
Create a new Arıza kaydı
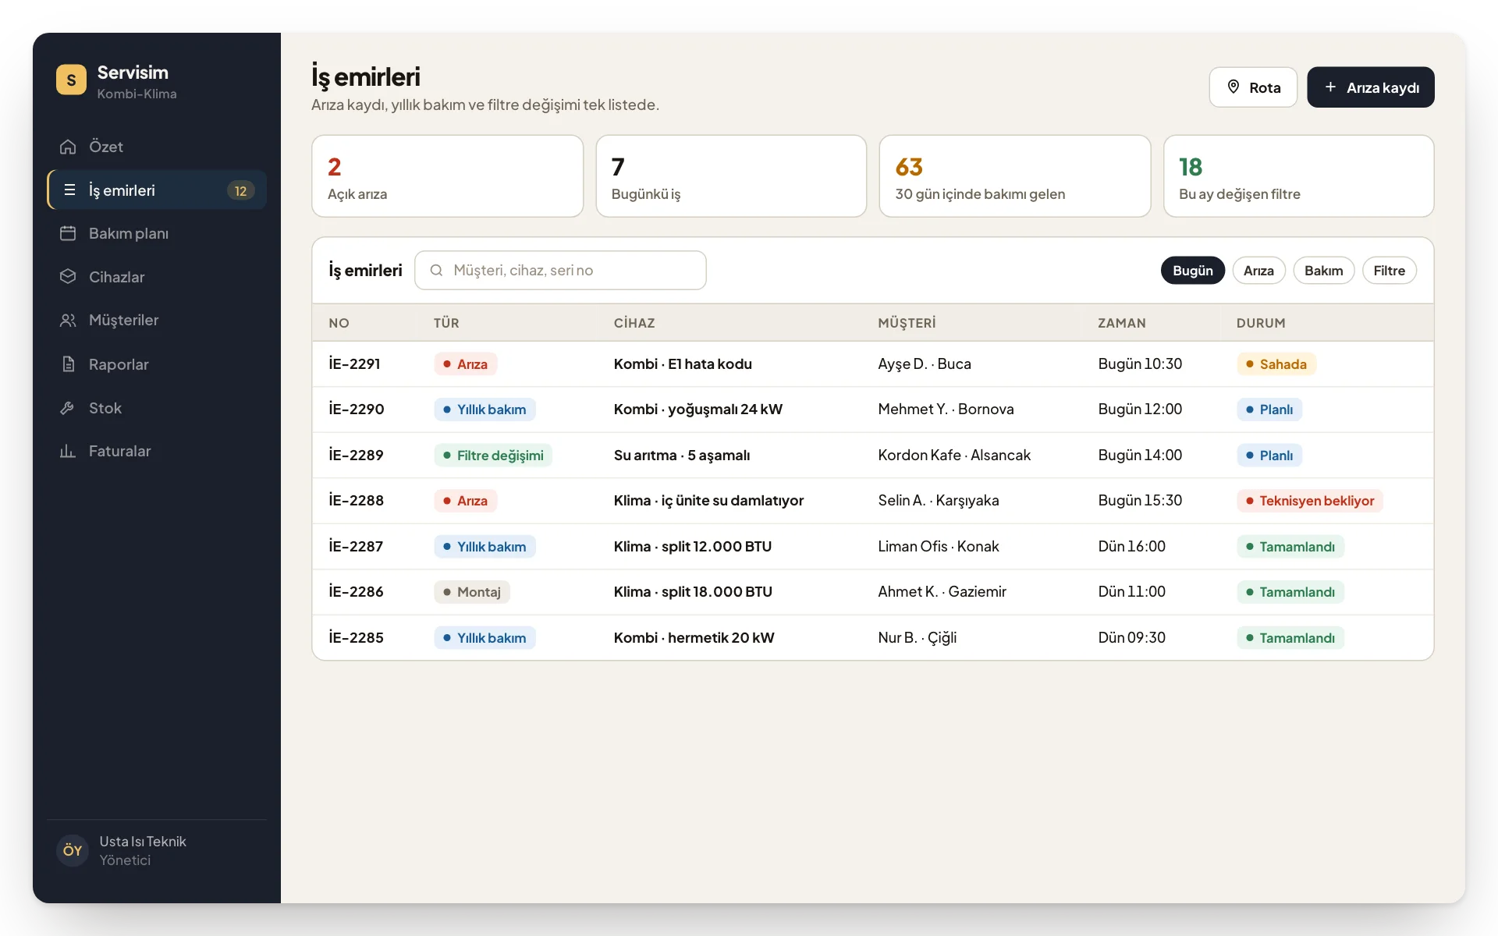1371,87
